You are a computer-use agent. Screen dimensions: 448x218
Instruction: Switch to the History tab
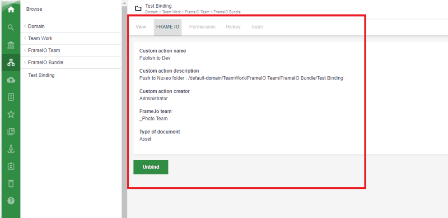[233, 27]
